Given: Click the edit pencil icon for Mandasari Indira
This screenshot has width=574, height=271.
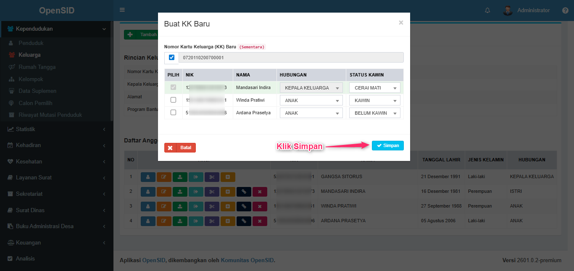Looking at the screenshot, I should click(x=164, y=192).
